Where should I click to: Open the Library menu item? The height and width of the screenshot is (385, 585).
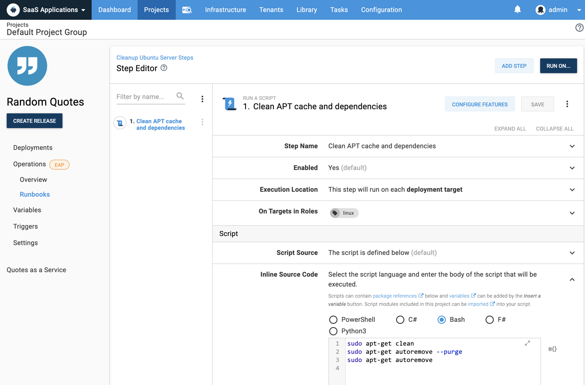[307, 10]
